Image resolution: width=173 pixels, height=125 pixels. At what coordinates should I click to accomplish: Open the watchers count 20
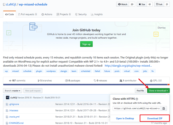pos(132,4)
